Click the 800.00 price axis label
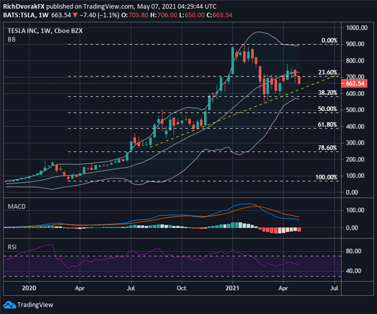377x314 pixels. (355, 61)
